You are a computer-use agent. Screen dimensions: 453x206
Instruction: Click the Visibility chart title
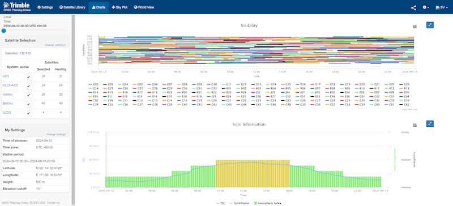click(x=249, y=25)
